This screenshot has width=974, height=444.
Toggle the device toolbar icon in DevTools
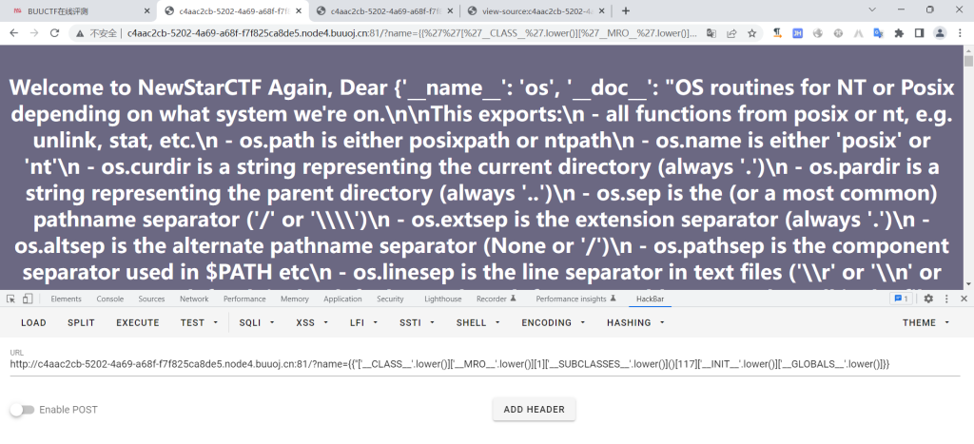28,299
